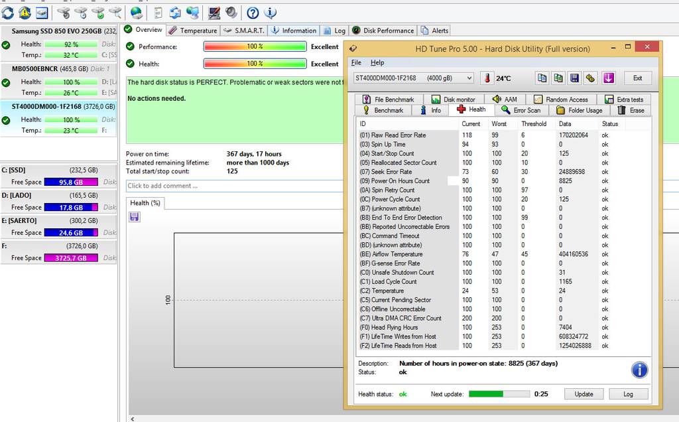Click the Exit button in HD Tune

point(637,78)
